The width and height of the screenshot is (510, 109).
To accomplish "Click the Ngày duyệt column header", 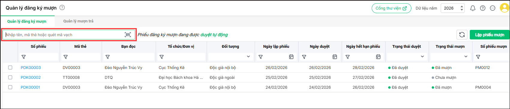I will coord(319,46).
